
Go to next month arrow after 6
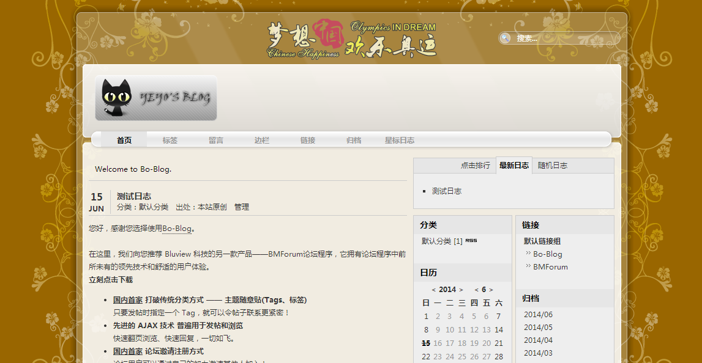coord(491,290)
